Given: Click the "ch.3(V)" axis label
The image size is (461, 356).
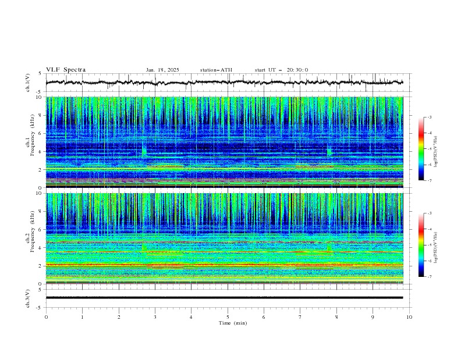Looking at the screenshot, I should (x=28, y=298).
